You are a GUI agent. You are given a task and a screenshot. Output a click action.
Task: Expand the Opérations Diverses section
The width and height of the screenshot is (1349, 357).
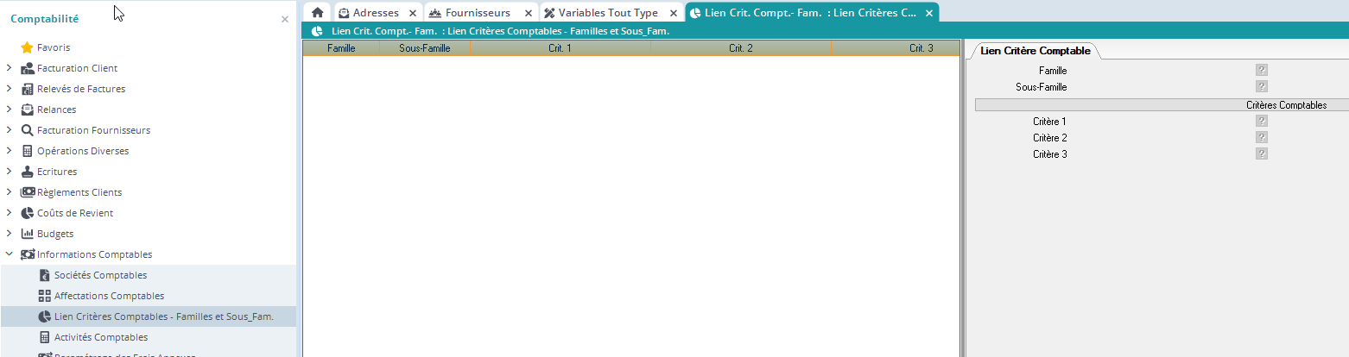coord(9,151)
